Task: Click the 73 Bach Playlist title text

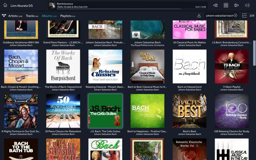Action: click(x=231, y=87)
